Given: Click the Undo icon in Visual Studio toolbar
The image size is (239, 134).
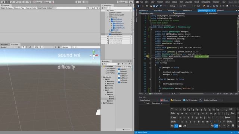Looking at the screenshot, I should [161, 6].
